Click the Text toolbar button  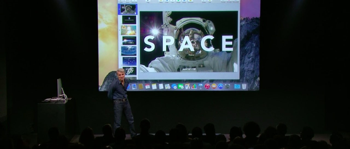tap(173, 1)
